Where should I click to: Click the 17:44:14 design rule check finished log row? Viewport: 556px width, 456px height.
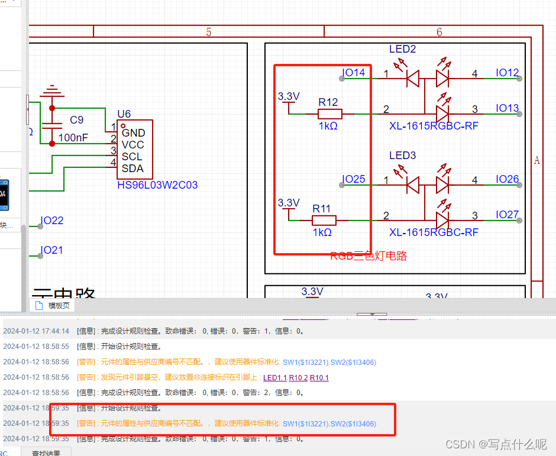pos(278,331)
